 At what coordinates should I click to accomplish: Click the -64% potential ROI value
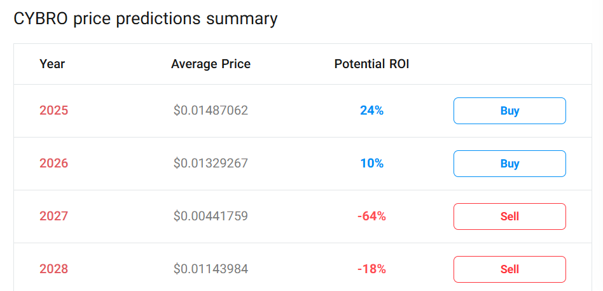tap(371, 216)
